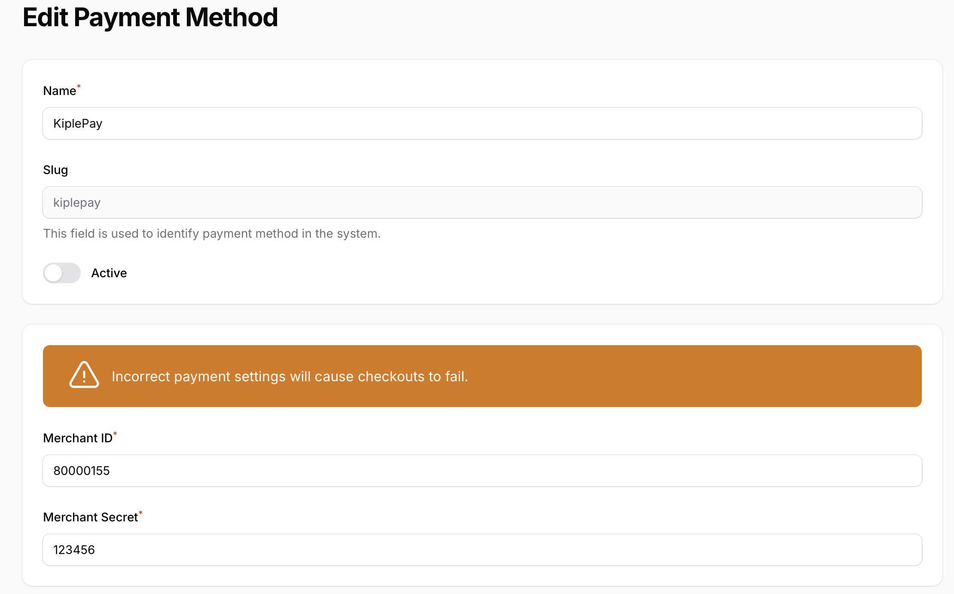Focus the Name input field
The width and height of the screenshot is (954, 594).
[482, 123]
